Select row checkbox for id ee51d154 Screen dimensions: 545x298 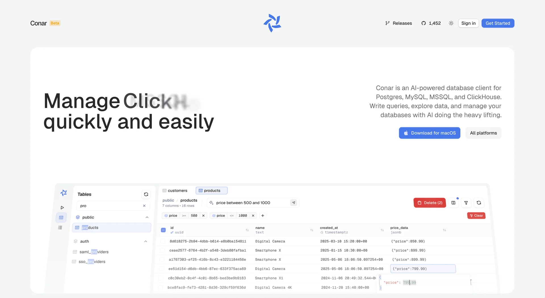pos(161,269)
